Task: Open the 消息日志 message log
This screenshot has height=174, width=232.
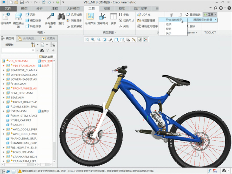Action: point(74,20)
